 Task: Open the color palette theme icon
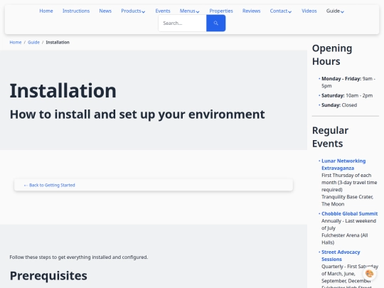[369, 273]
